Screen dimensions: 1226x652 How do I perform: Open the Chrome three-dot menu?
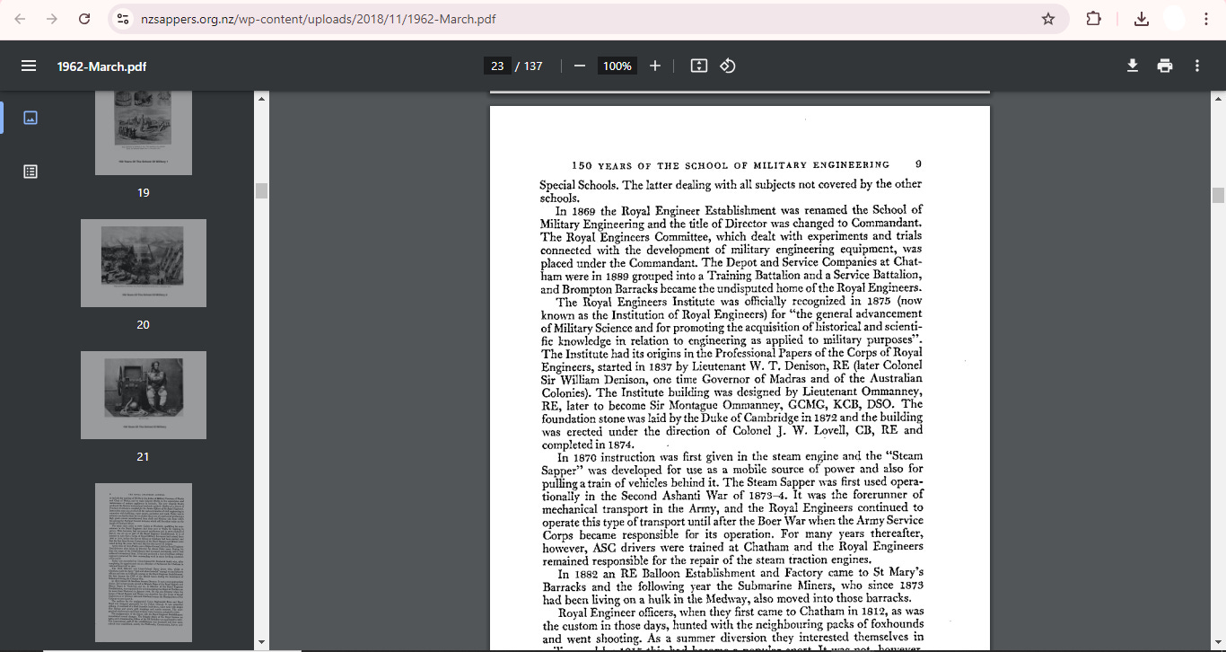[x=1206, y=19]
